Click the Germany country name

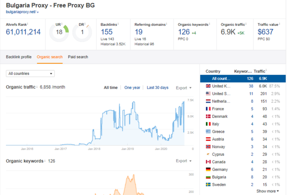220,169
